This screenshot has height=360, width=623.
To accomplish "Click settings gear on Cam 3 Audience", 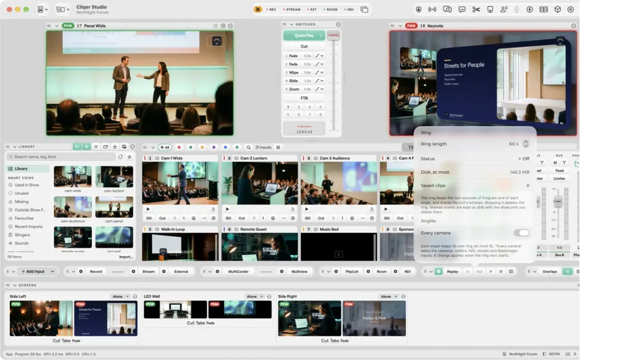I will point(372,219).
